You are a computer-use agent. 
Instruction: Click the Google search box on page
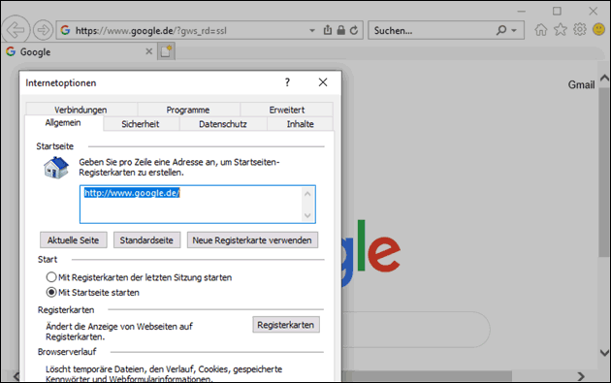(415, 330)
